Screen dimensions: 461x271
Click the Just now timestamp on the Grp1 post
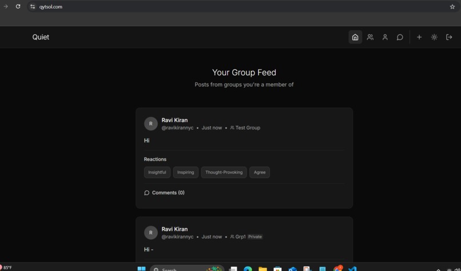[212, 237]
